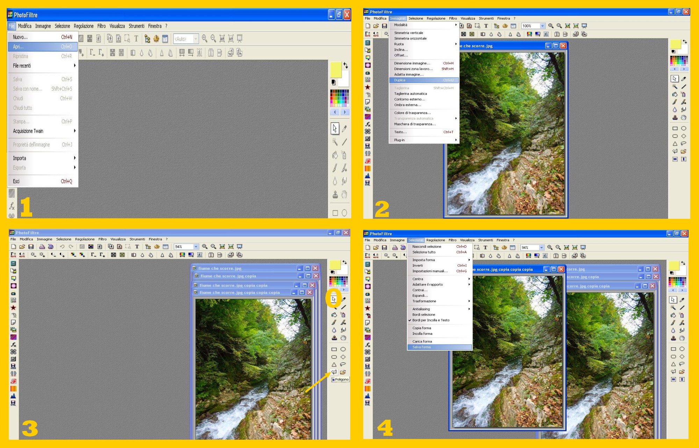
Task: Click the floppy Save icon in screenshot 3 toolbar
Action: point(31,247)
